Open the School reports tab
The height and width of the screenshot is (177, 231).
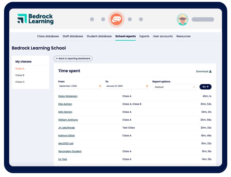pos(125,36)
